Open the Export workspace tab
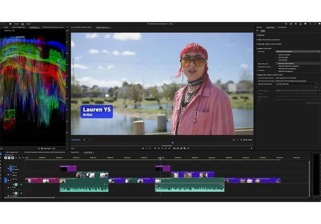This screenshot has width=321, height=224. [28, 24]
